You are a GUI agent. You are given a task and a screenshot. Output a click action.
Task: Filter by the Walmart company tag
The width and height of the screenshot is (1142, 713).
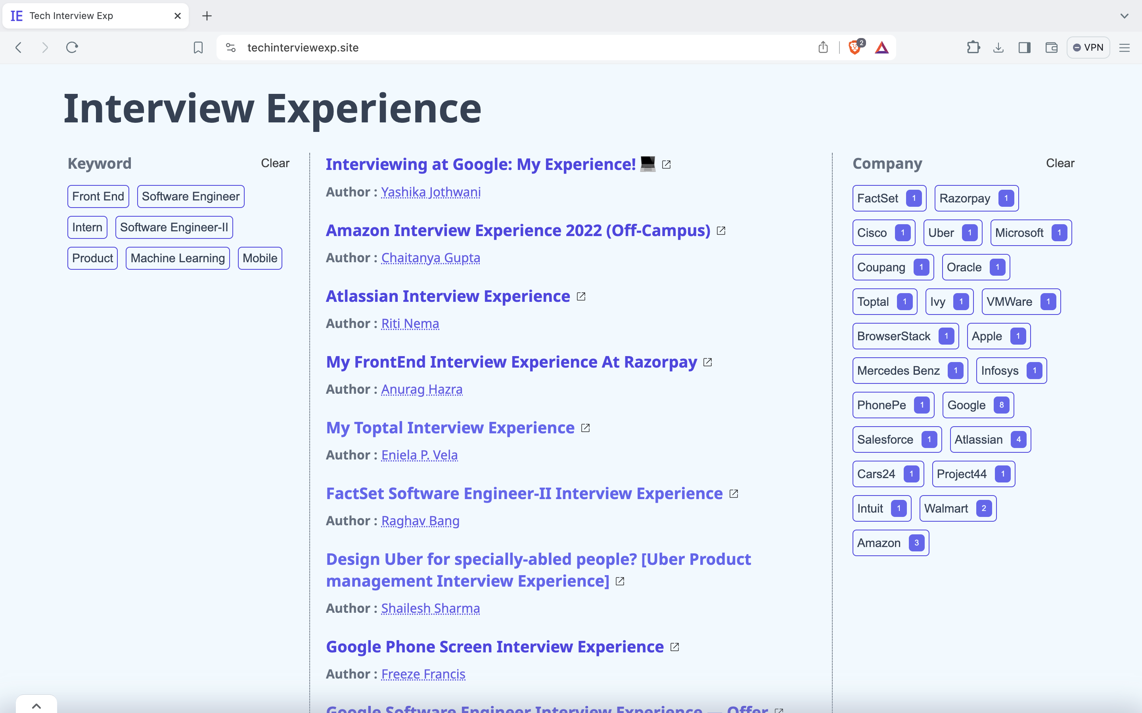pos(958,508)
